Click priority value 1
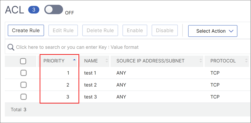Image resolution: width=251 pixels, height=123 pixels. point(68,73)
